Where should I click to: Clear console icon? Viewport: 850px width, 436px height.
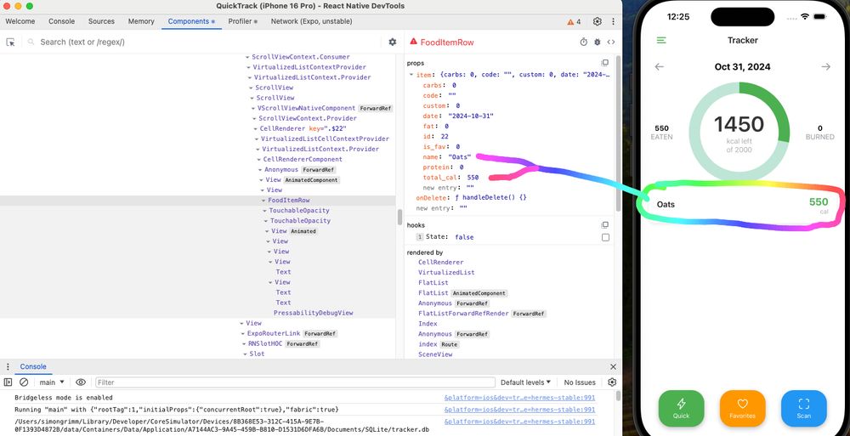click(x=24, y=382)
